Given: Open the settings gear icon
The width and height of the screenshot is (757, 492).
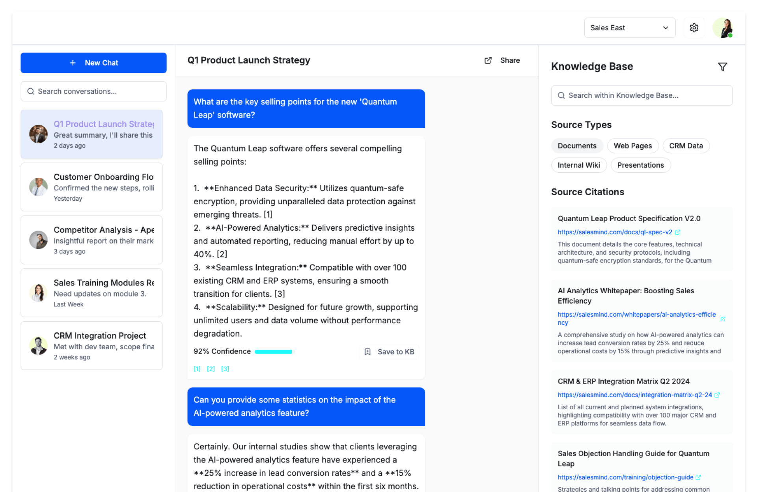Looking at the screenshot, I should point(694,28).
